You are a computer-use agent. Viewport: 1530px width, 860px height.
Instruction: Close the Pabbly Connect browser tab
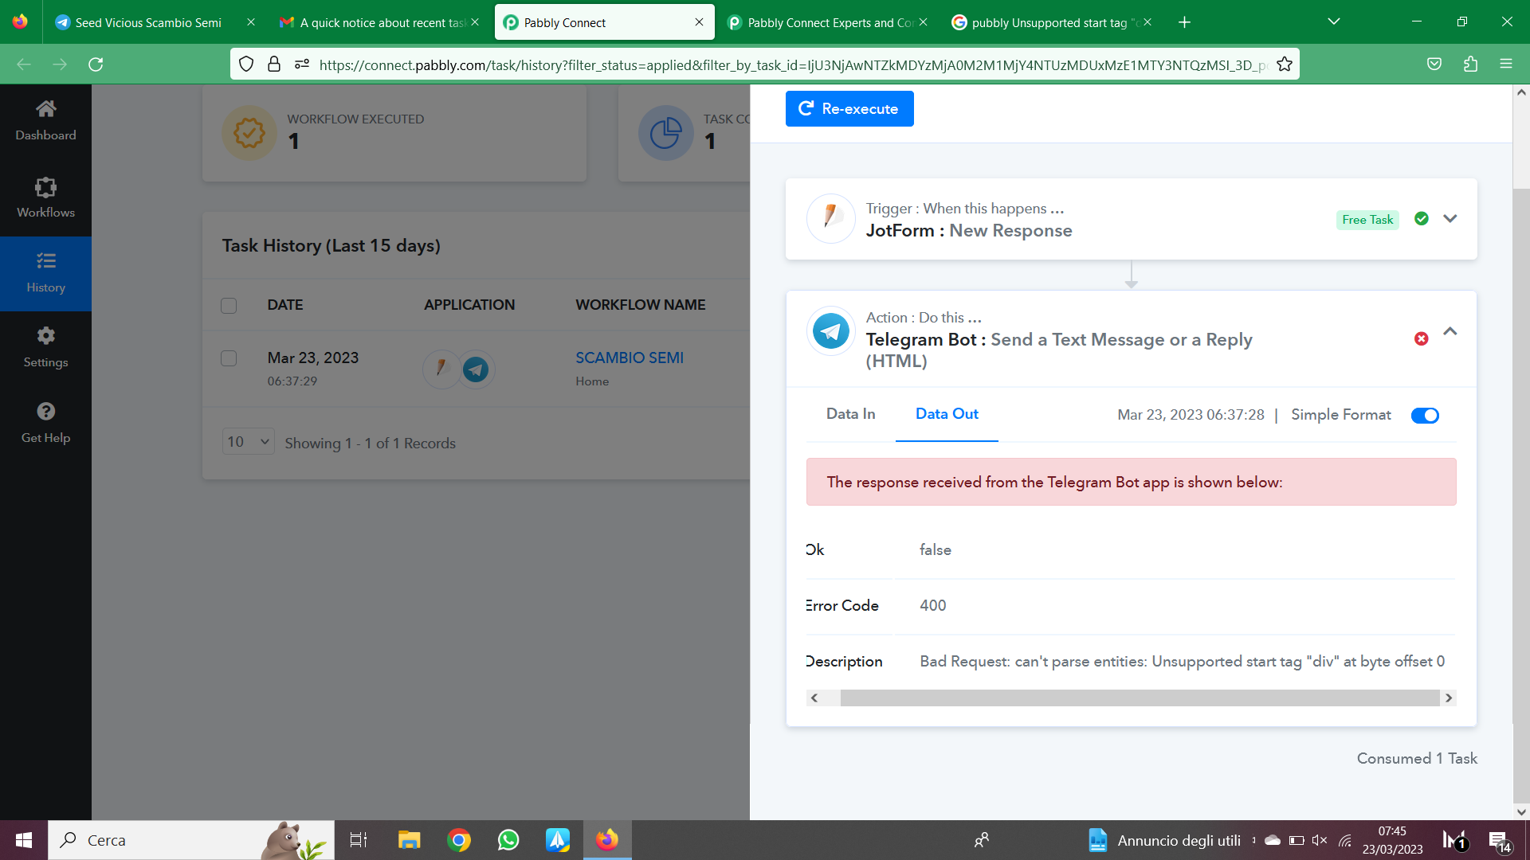pos(699,22)
